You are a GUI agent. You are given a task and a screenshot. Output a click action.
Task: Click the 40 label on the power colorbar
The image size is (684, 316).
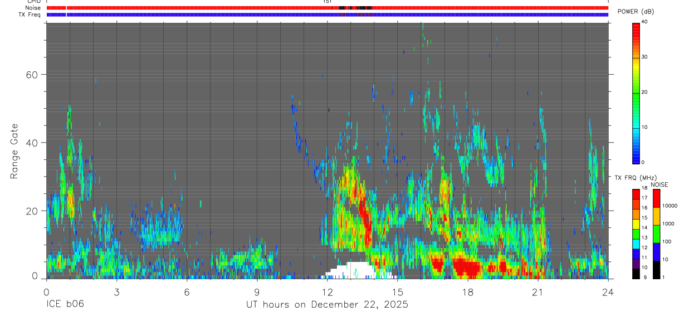(x=644, y=22)
